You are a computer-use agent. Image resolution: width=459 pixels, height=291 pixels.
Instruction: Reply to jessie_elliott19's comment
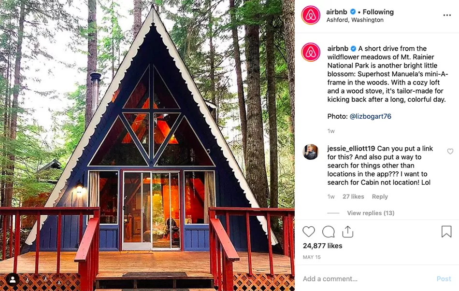pyautogui.click(x=380, y=196)
